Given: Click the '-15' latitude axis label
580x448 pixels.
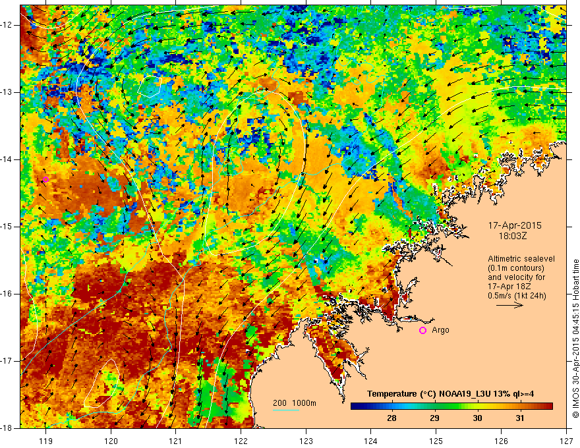Looking at the screenshot, I should point(7,227).
